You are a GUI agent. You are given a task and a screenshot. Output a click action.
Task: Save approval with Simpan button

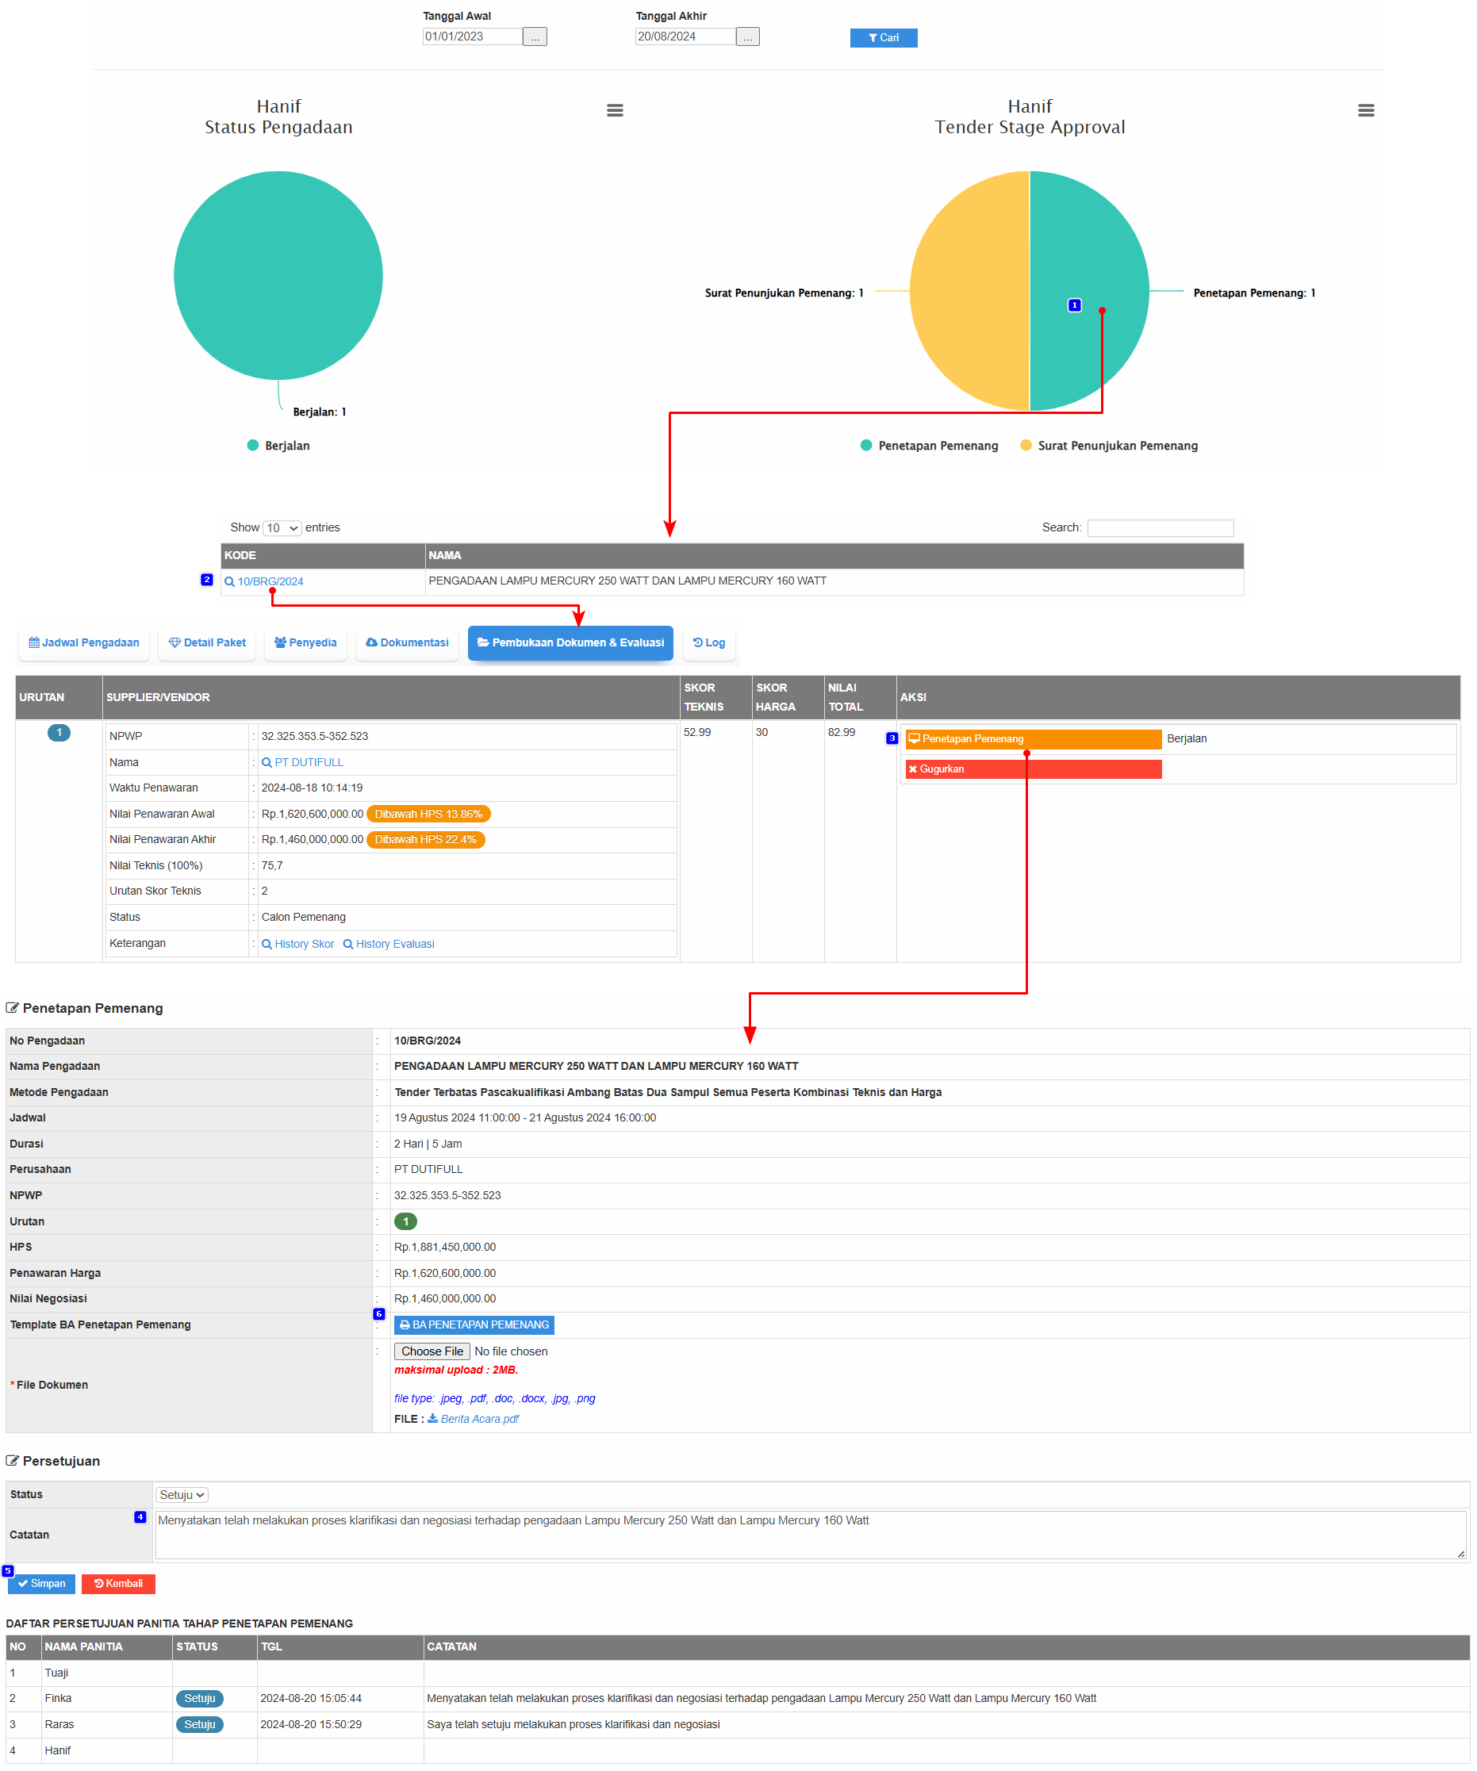(x=41, y=1584)
